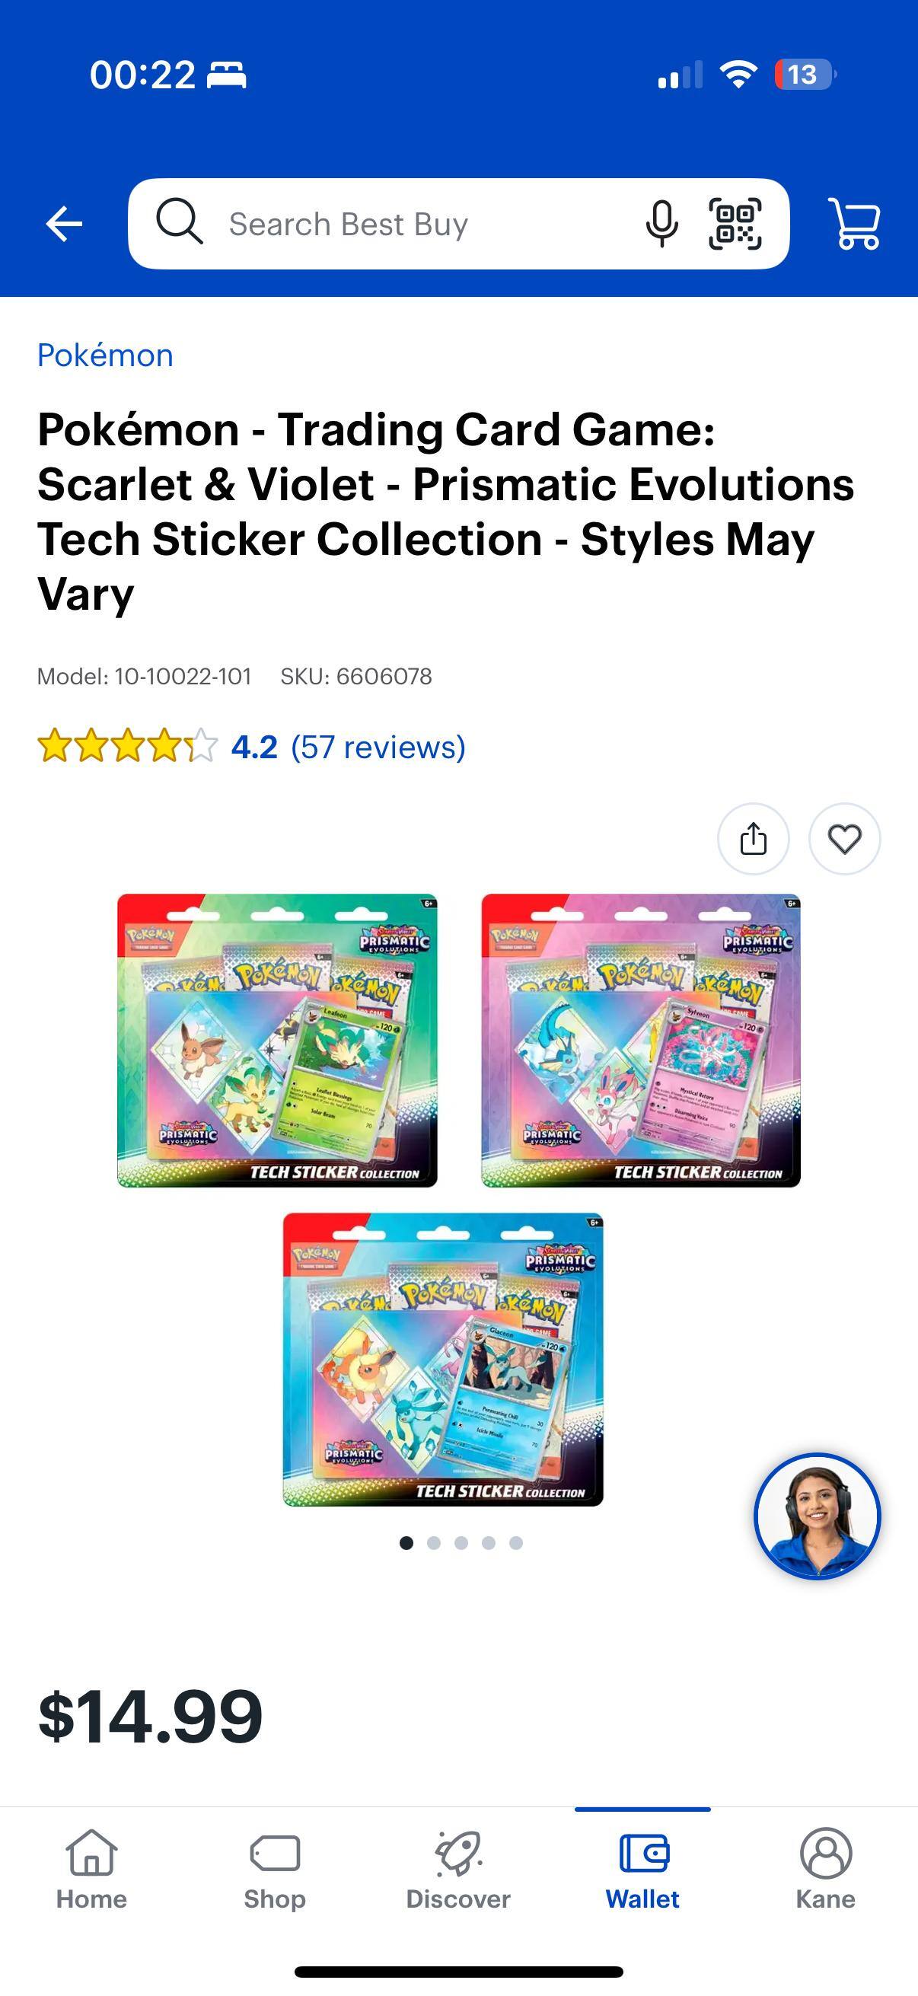Select the second image carousel dot
Image resolution: width=918 pixels, height=1996 pixels.
pyautogui.click(x=434, y=1543)
